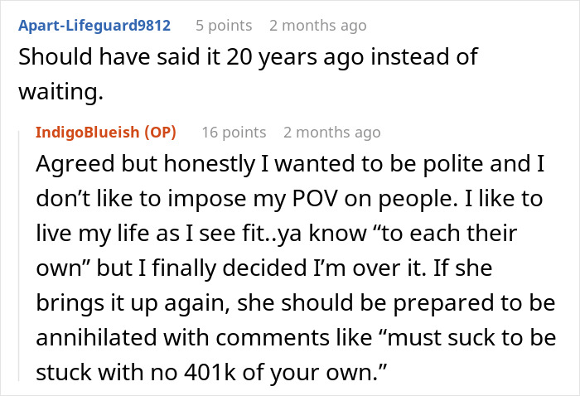Click the top comment's 2 months ago timestamp
The image size is (580, 396).
(317, 26)
